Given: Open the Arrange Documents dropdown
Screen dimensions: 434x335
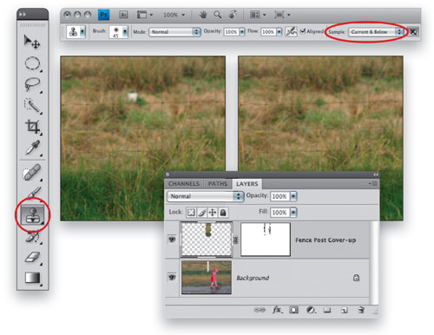Looking at the screenshot, I should [x=258, y=15].
